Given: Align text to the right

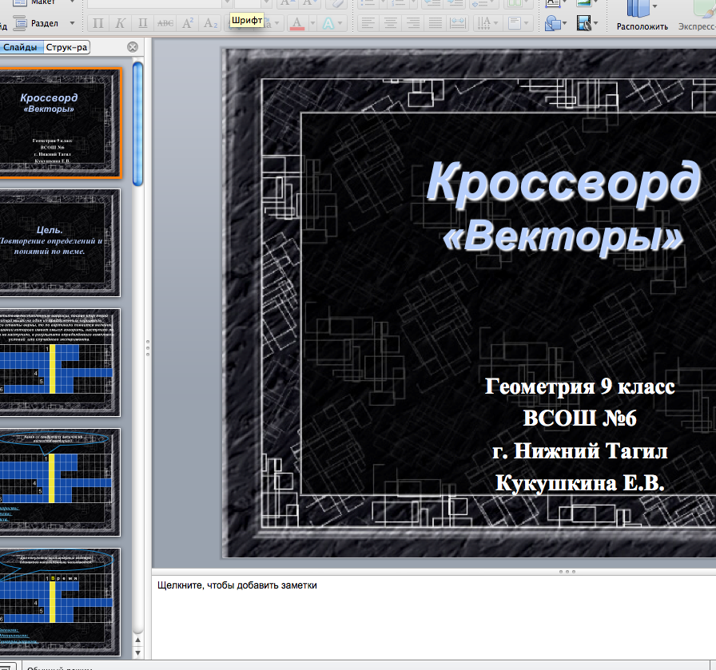Looking at the screenshot, I should point(412,24).
